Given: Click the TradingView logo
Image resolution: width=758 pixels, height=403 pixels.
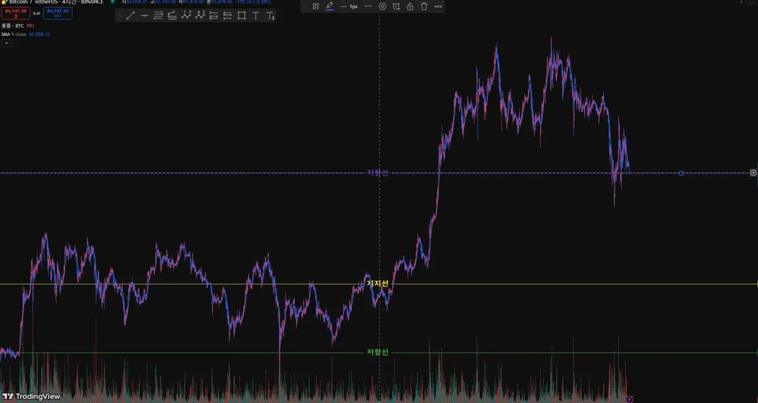Looking at the screenshot, I should [32, 396].
